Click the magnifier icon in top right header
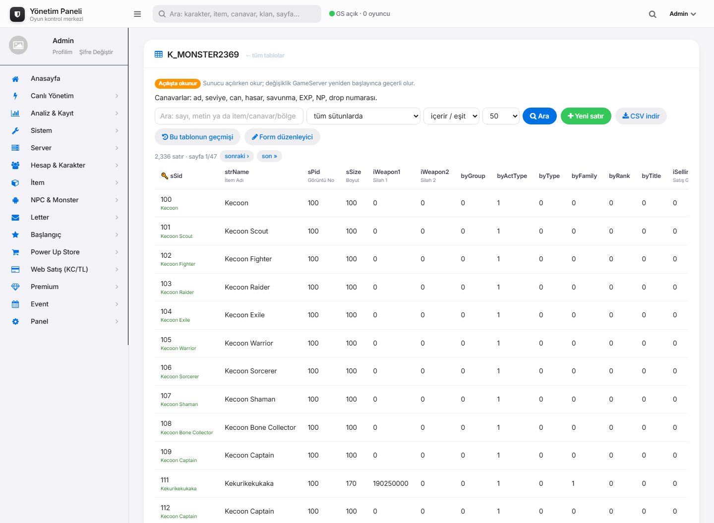714x523 pixels. click(653, 14)
